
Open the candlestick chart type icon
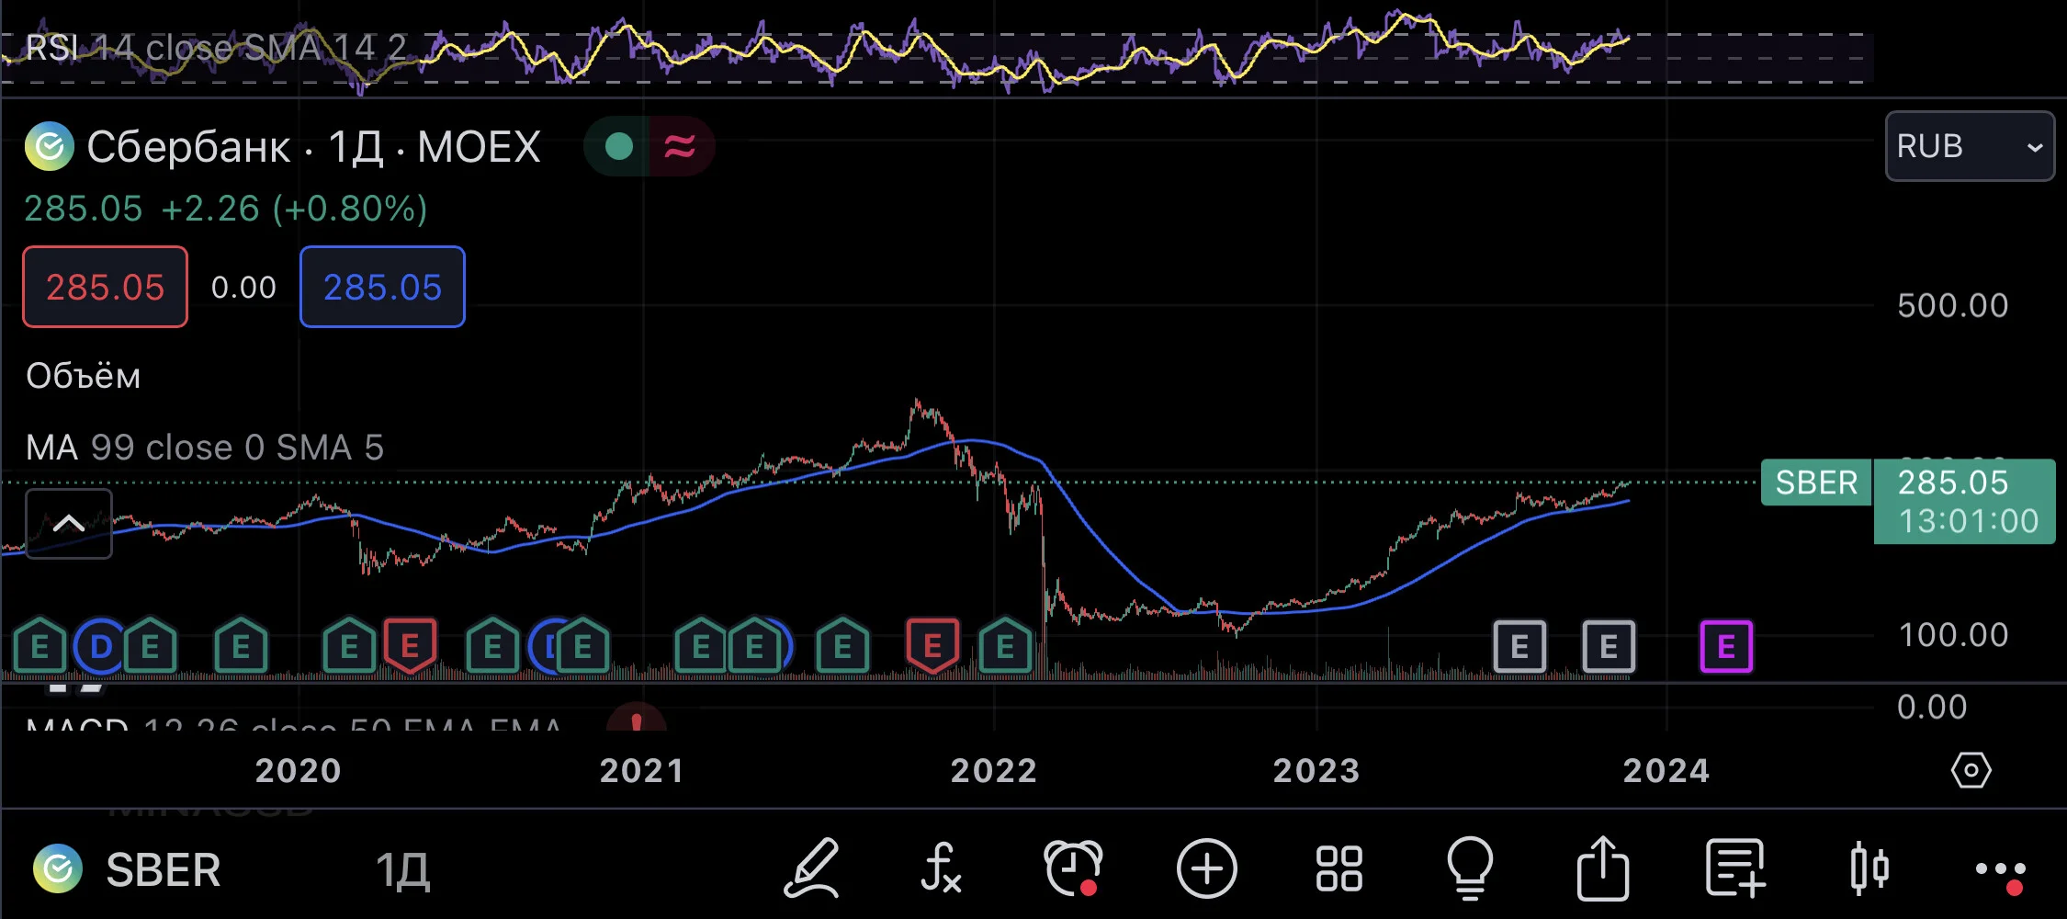1869,868
